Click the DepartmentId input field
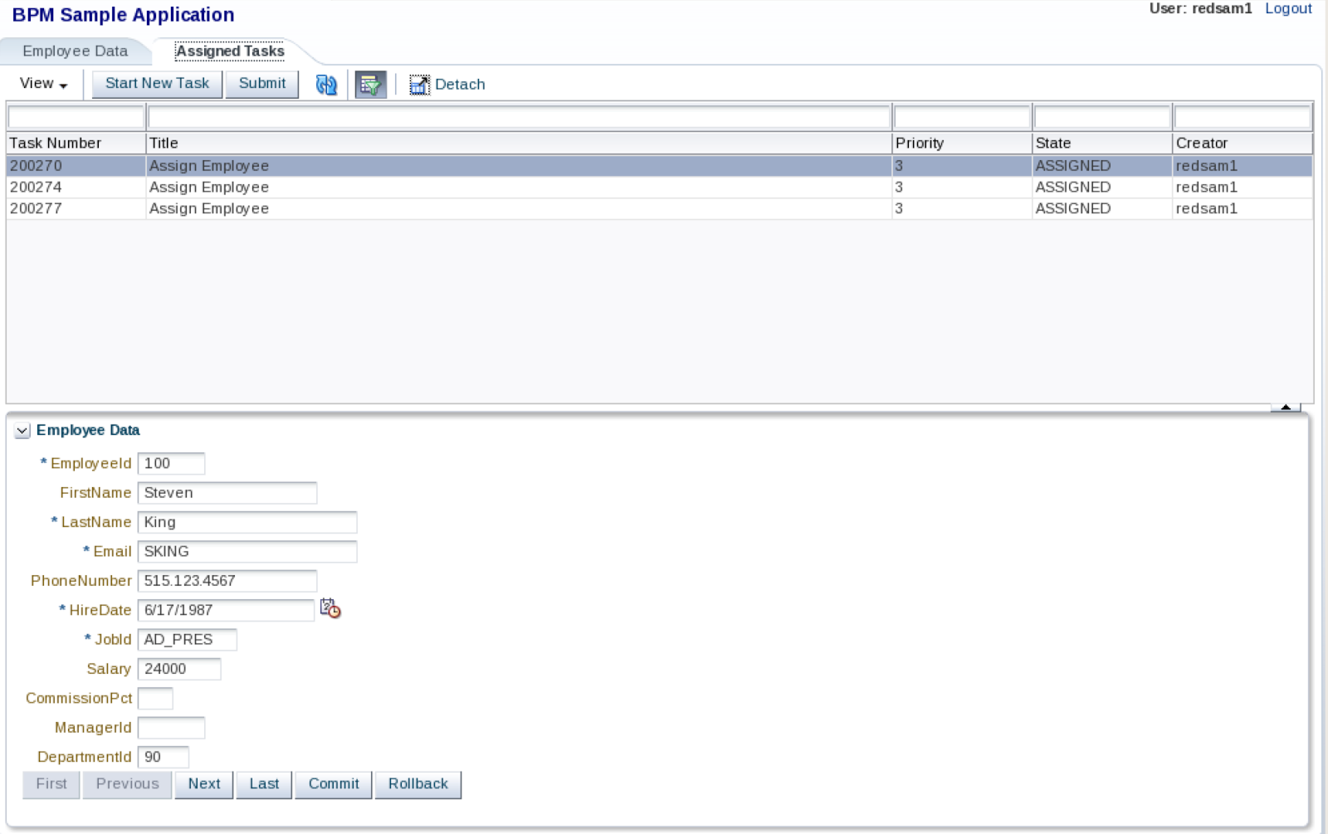This screenshot has height=834, width=1328. (164, 757)
